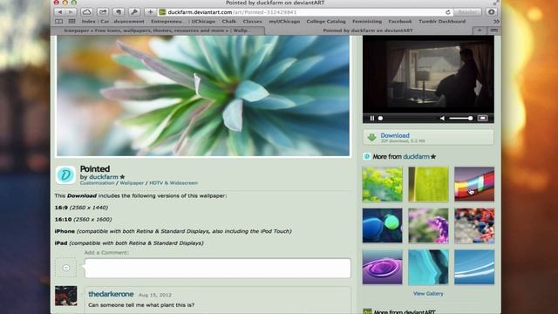Viewport: 558px width, 314px height.
Task: Open the colorful stripes thumbnail
Action: click(474, 184)
